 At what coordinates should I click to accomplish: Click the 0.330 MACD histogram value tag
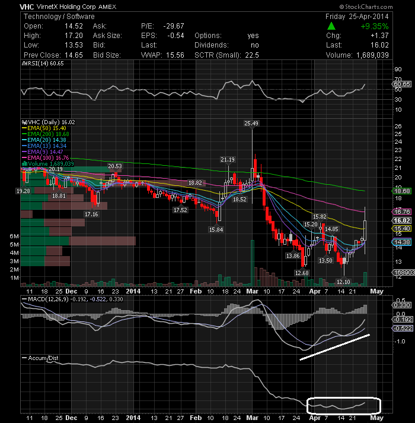click(402, 305)
